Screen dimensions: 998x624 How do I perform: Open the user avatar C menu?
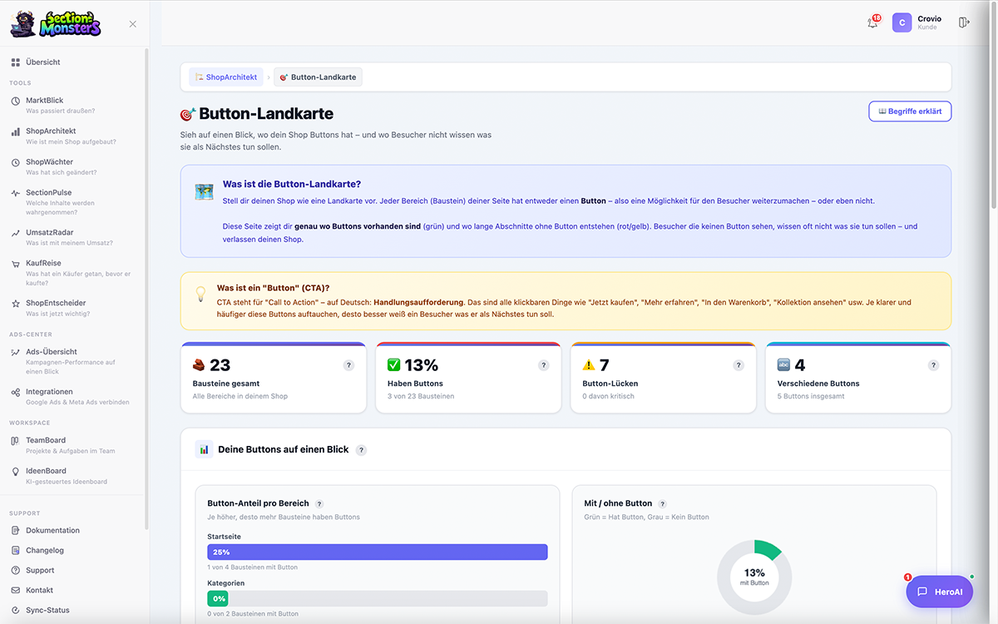pyautogui.click(x=902, y=22)
